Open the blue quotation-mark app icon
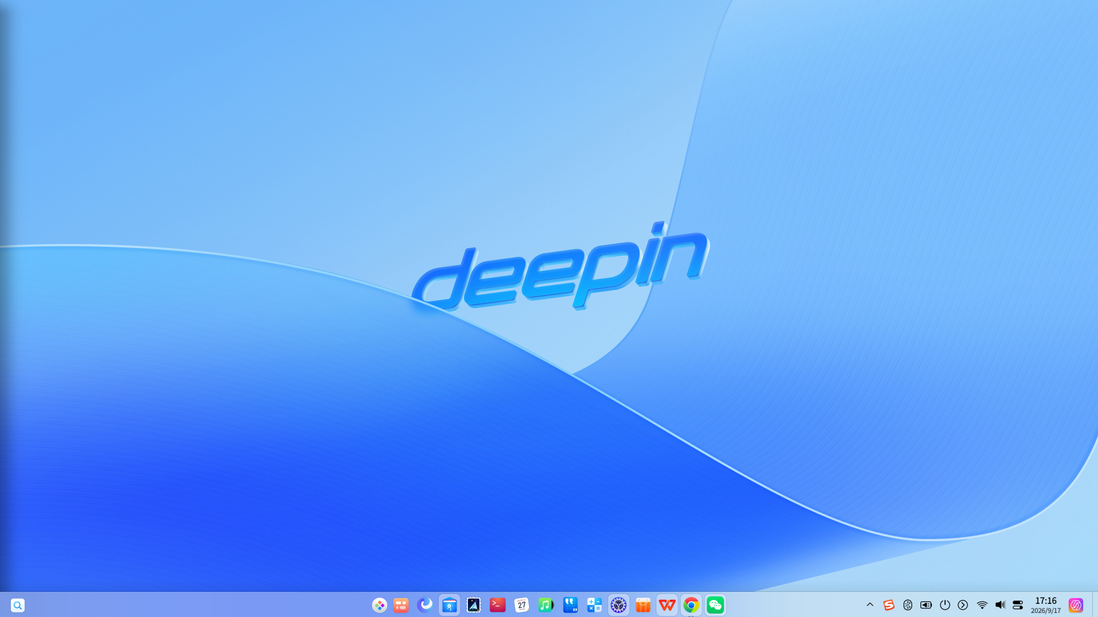This screenshot has height=617, width=1098. pos(570,605)
